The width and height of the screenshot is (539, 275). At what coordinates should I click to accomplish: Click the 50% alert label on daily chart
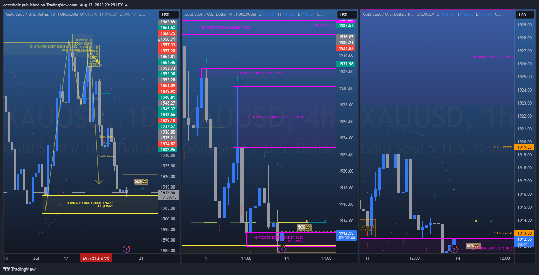(141, 181)
